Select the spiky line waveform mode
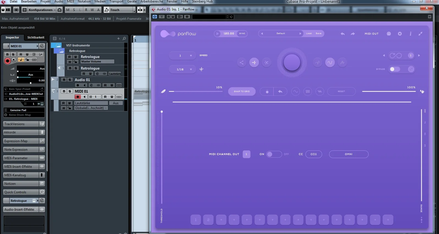Viewport: 439px width, 234px height. [x=317, y=62]
